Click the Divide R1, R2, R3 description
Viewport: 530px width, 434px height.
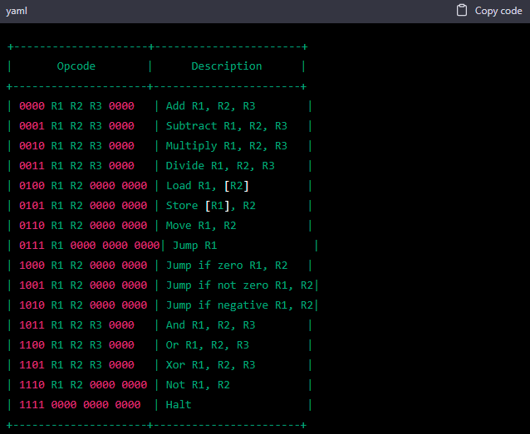[x=220, y=166]
